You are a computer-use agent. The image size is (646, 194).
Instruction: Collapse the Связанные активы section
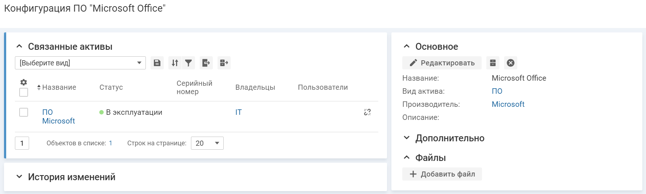point(19,47)
